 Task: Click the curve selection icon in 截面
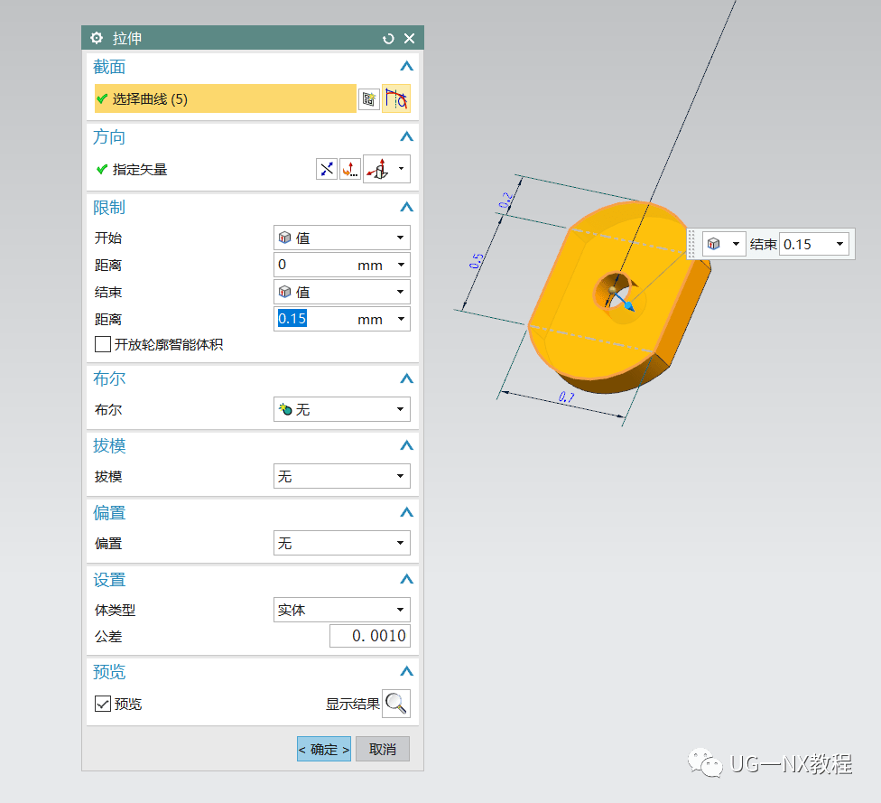pos(396,99)
